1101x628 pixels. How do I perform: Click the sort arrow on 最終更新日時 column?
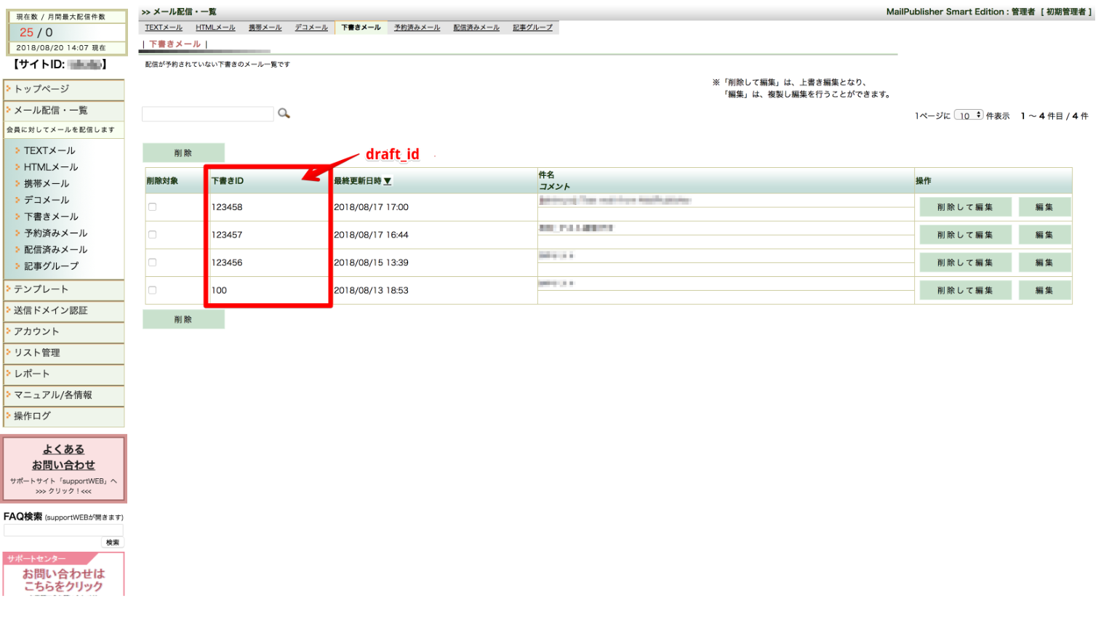click(x=388, y=181)
